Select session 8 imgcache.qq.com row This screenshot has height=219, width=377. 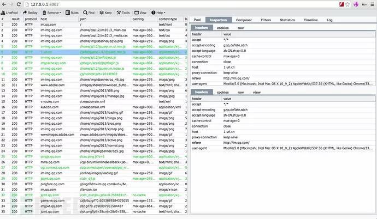click(94, 63)
